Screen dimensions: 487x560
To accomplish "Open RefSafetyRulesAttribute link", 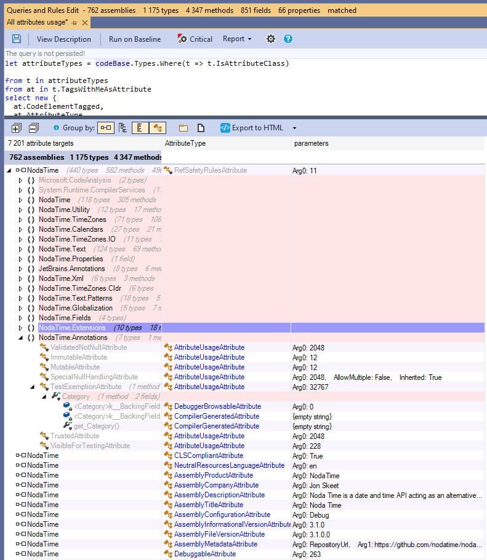I will [211, 170].
